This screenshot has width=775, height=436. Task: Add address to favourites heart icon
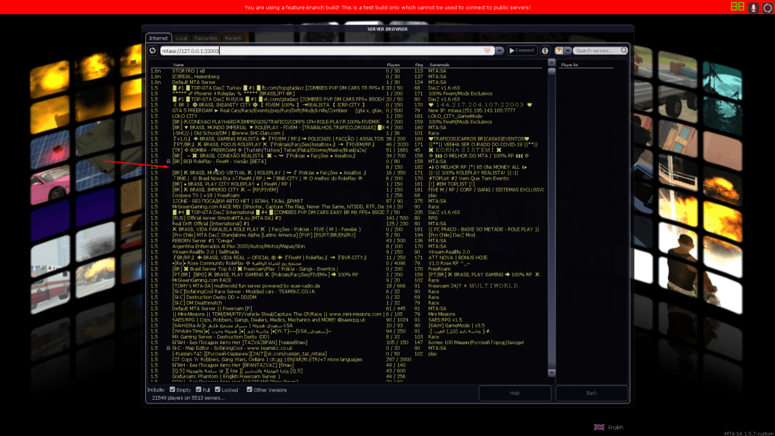point(488,50)
